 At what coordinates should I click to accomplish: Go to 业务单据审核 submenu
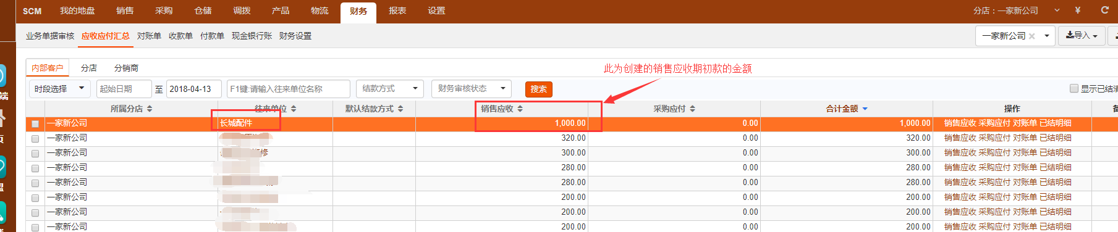[x=50, y=36]
